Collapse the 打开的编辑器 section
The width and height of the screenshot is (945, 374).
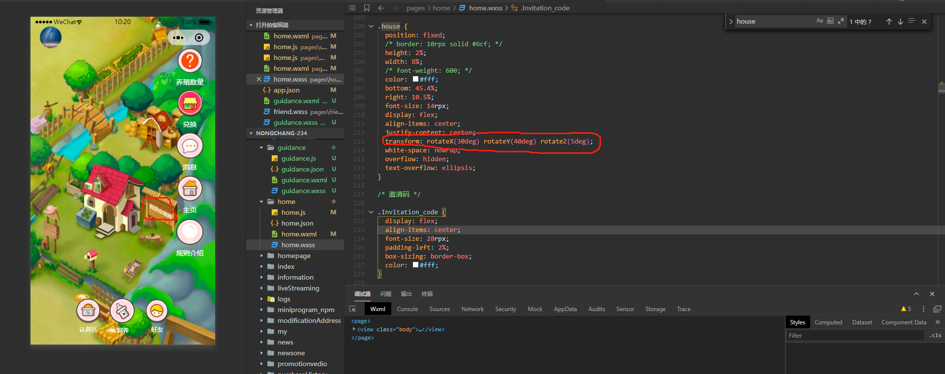252,25
